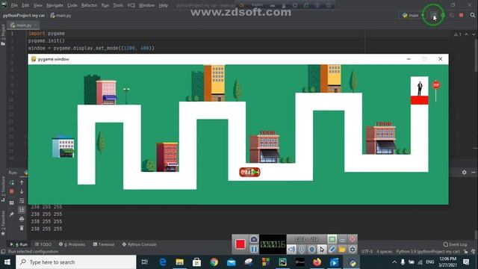Open the File menu

14,5
